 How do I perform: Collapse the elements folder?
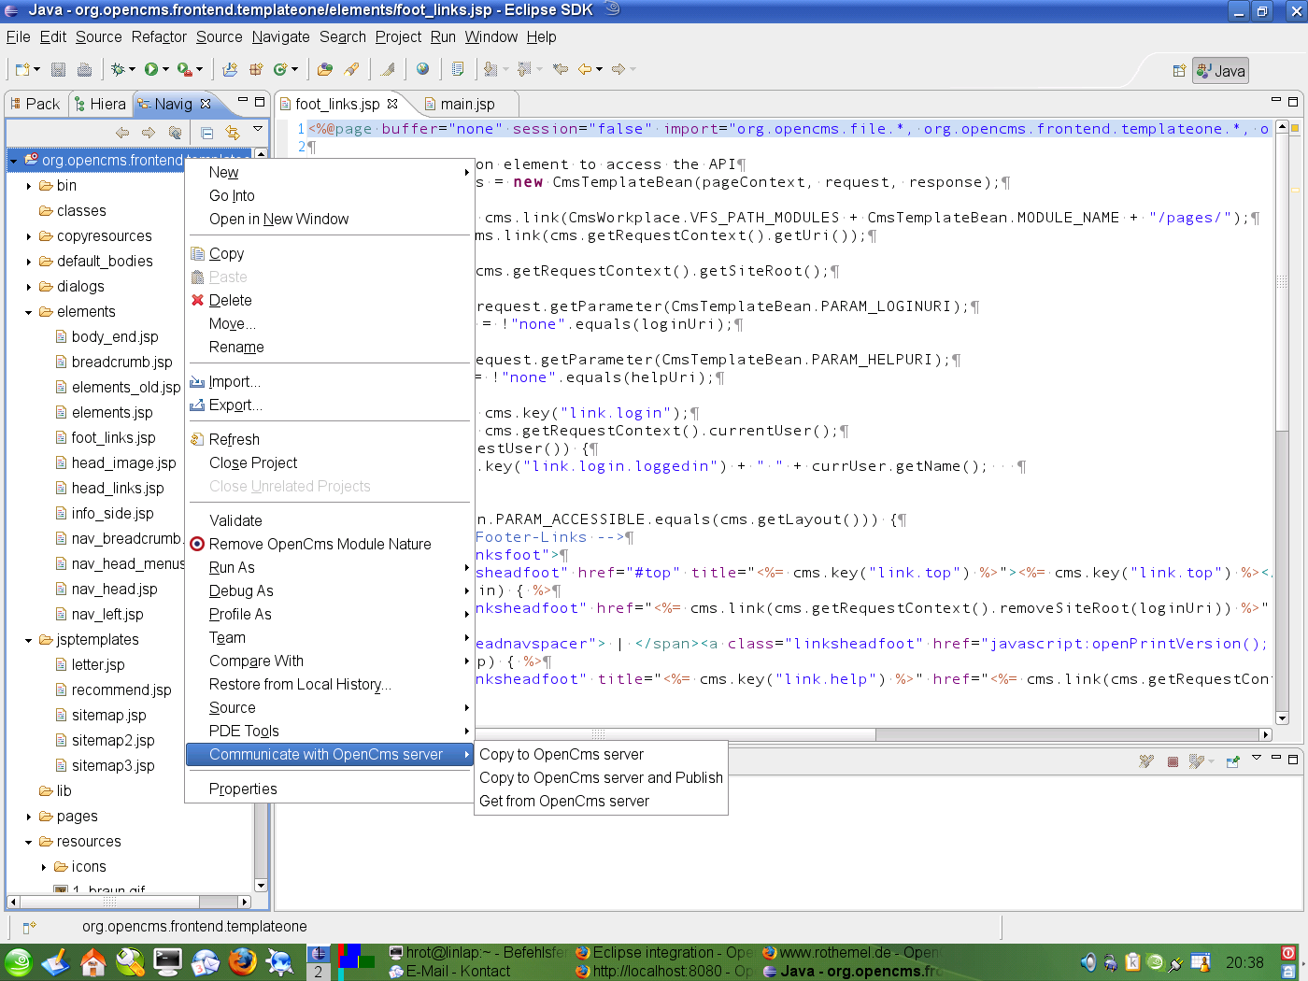pos(29,312)
